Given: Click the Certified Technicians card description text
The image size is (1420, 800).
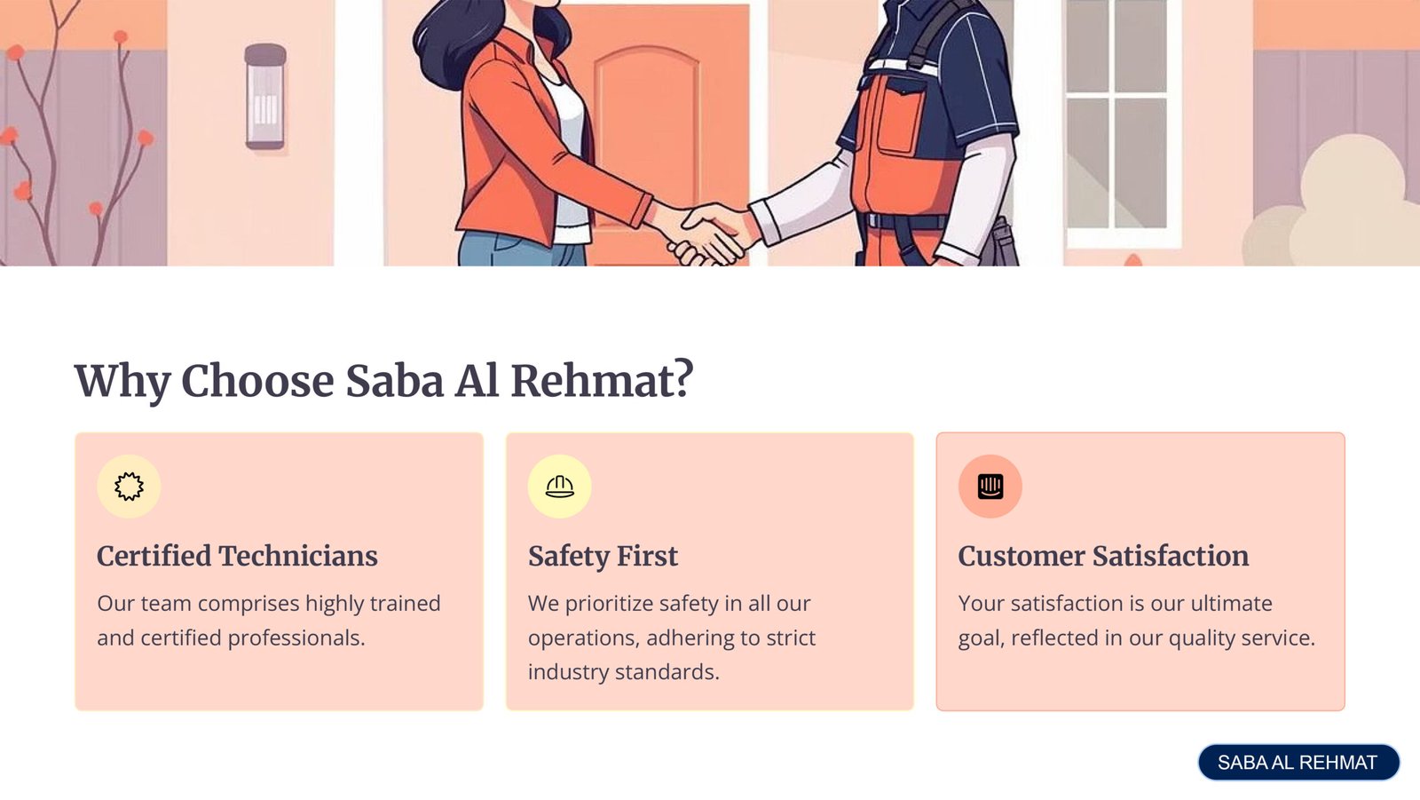Looking at the screenshot, I should click(269, 621).
